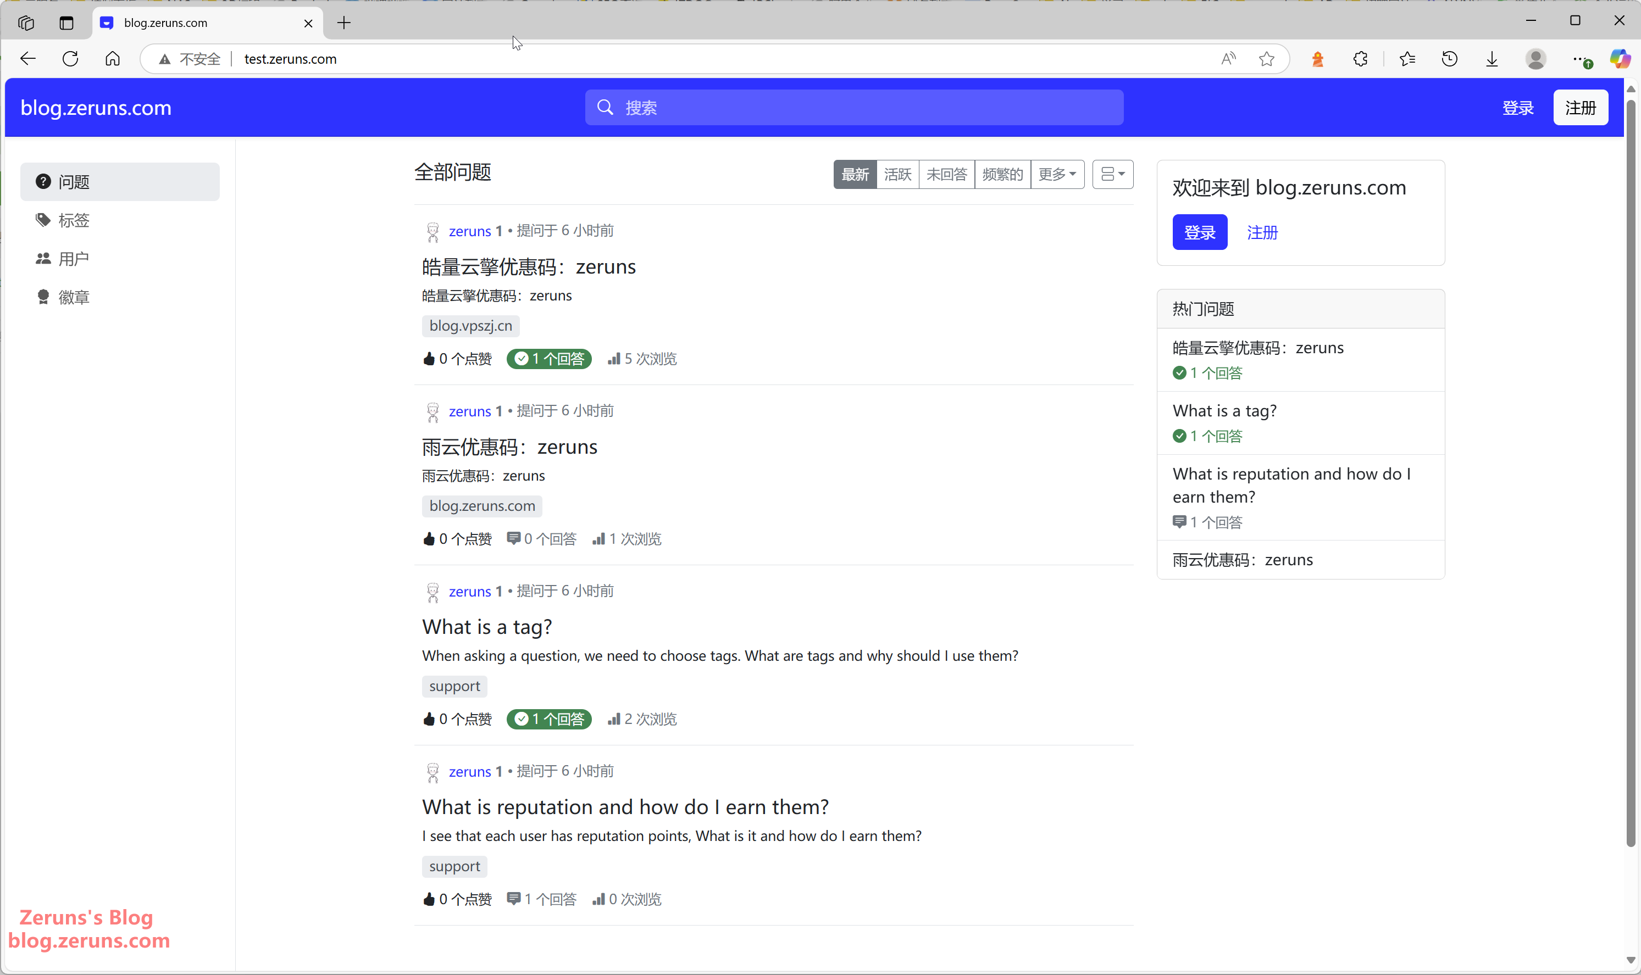The height and width of the screenshot is (975, 1641).
Task: Click the scrollbar down arrow
Action: point(1631,960)
